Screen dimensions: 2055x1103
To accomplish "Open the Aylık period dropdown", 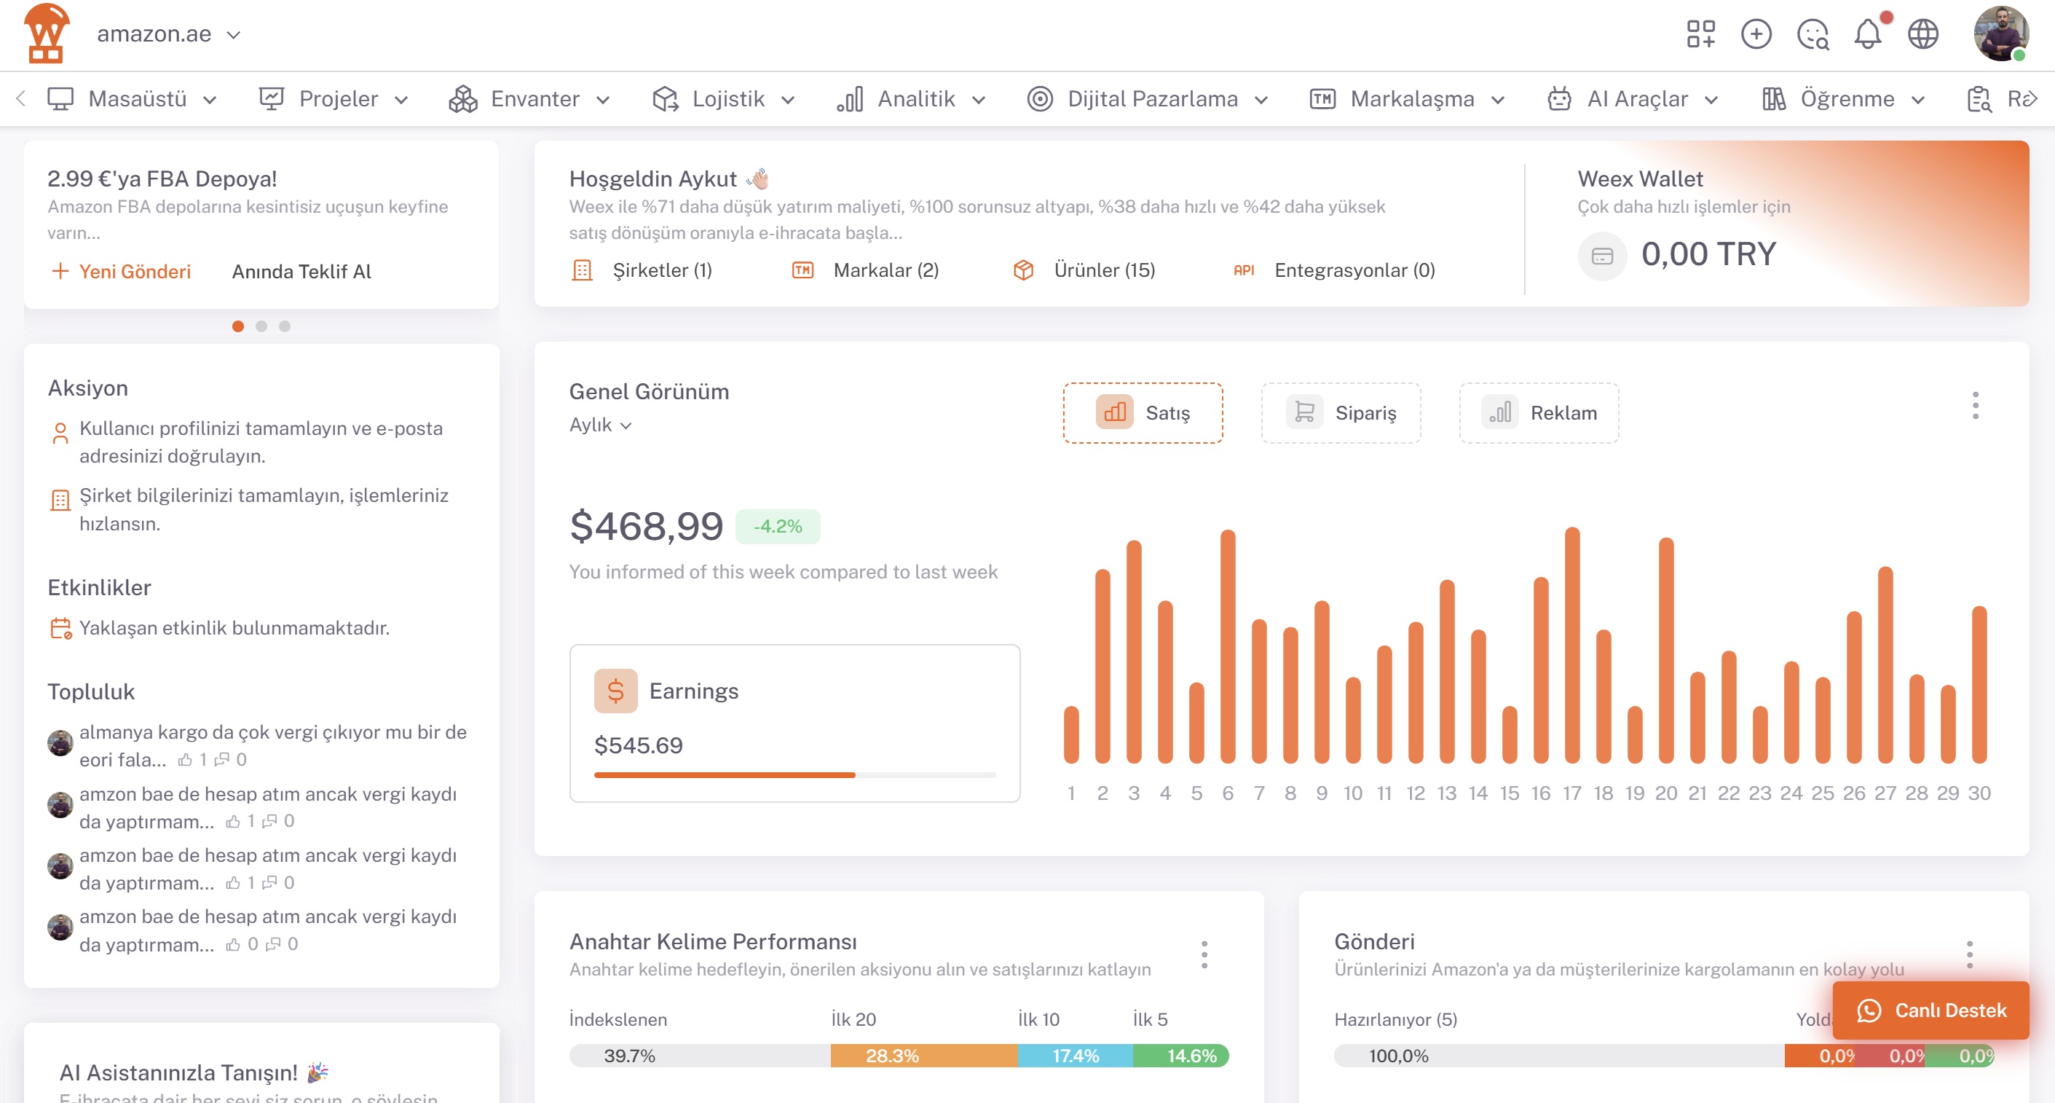I will (x=600, y=425).
